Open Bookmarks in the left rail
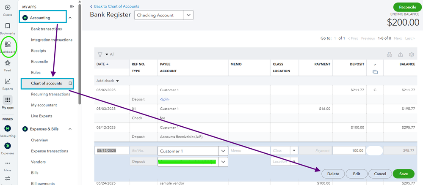Screen dimensions: 423x185 click(8, 26)
